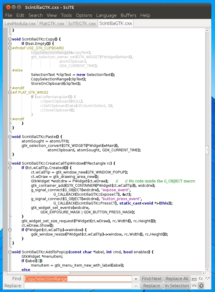215x292 pixels.
Task: Toggle whole word matching icon
Action: [194, 279]
